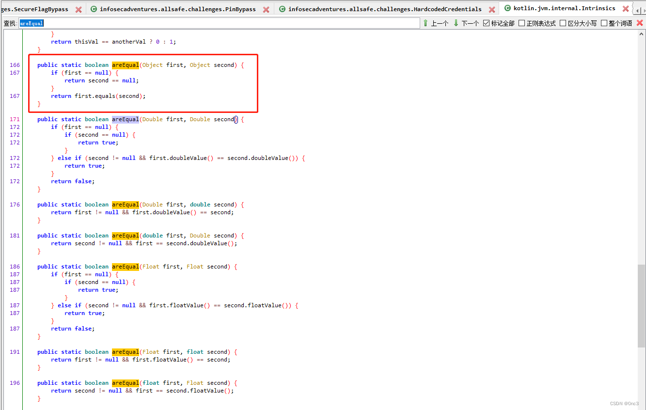
Task: Close the search bar with red X
Action: (640, 23)
